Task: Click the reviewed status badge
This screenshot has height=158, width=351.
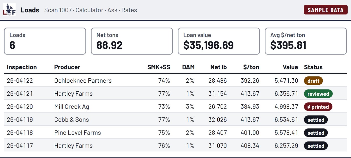Action: tap(318, 94)
